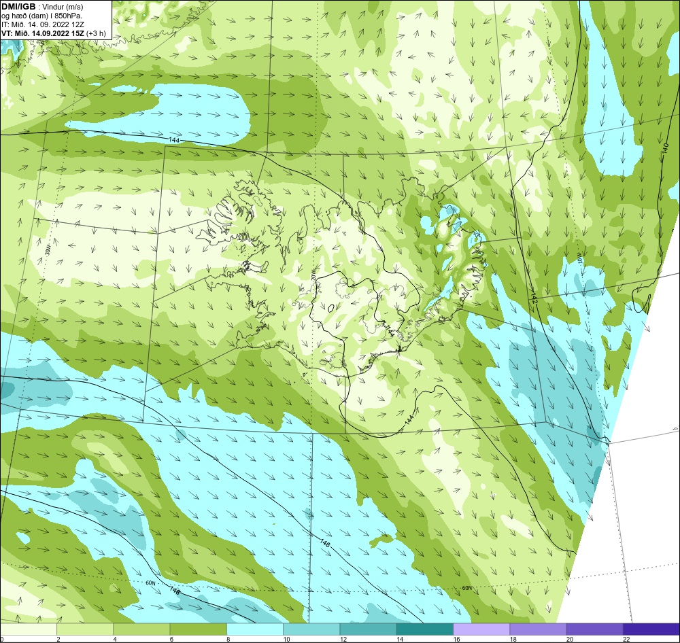Select the 6–8 m/s olive green legend swatch

[x=198, y=629]
